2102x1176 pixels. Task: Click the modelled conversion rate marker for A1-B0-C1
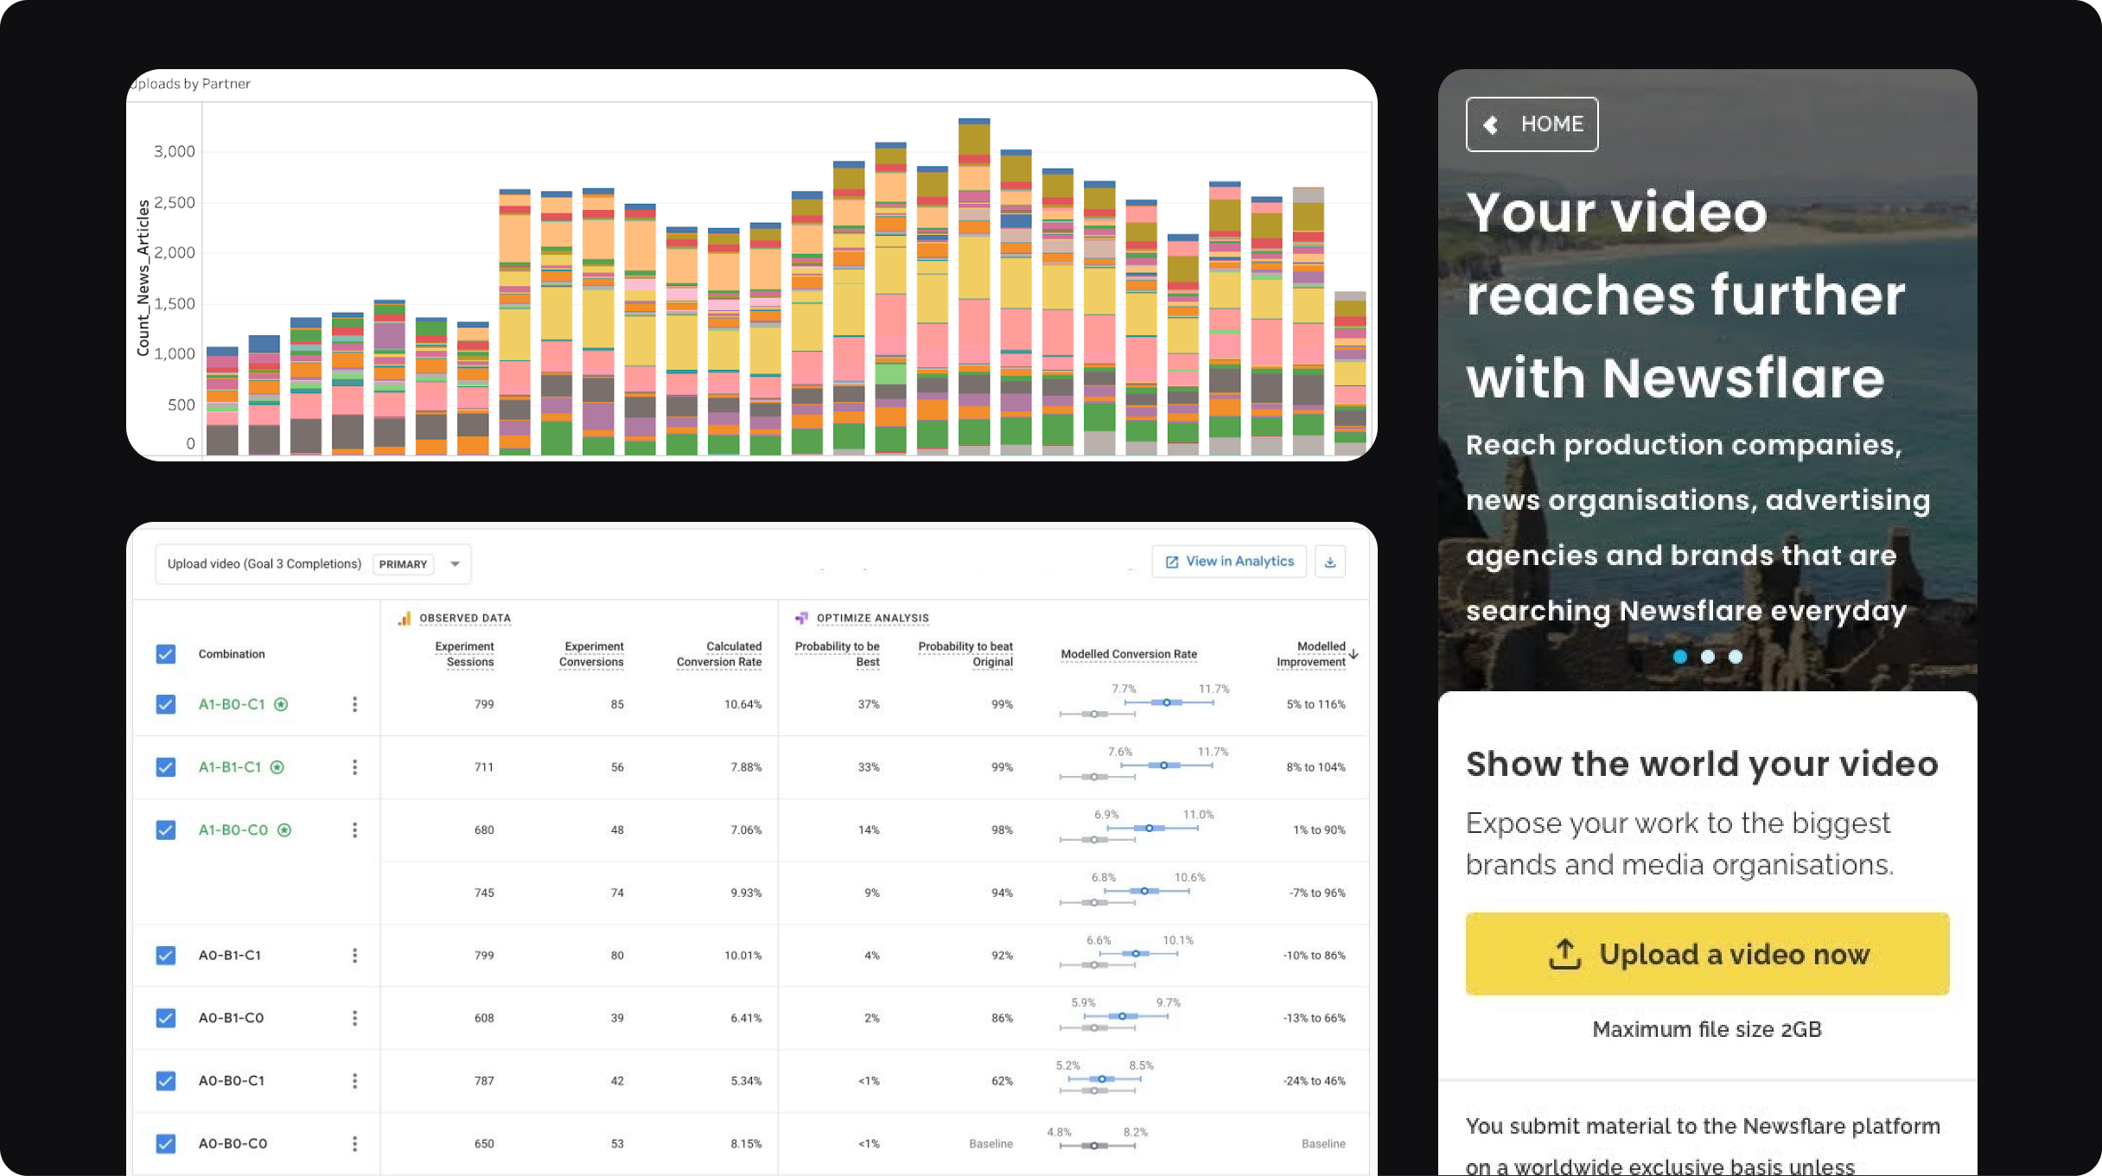tap(1166, 702)
